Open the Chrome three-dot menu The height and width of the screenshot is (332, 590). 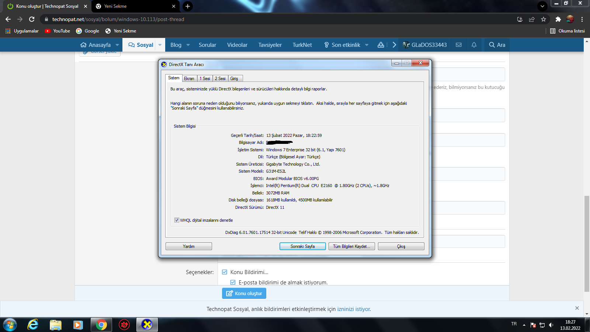(x=582, y=19)
